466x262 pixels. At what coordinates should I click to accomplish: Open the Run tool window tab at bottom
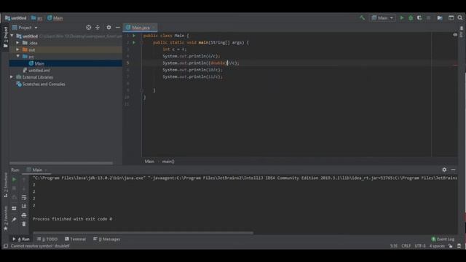tap(21, 239)
